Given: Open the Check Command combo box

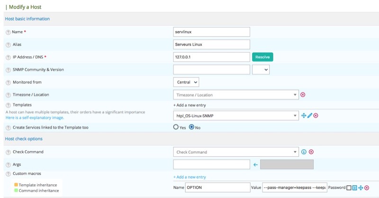Looking at the screenshot, I should pos(235,152).
